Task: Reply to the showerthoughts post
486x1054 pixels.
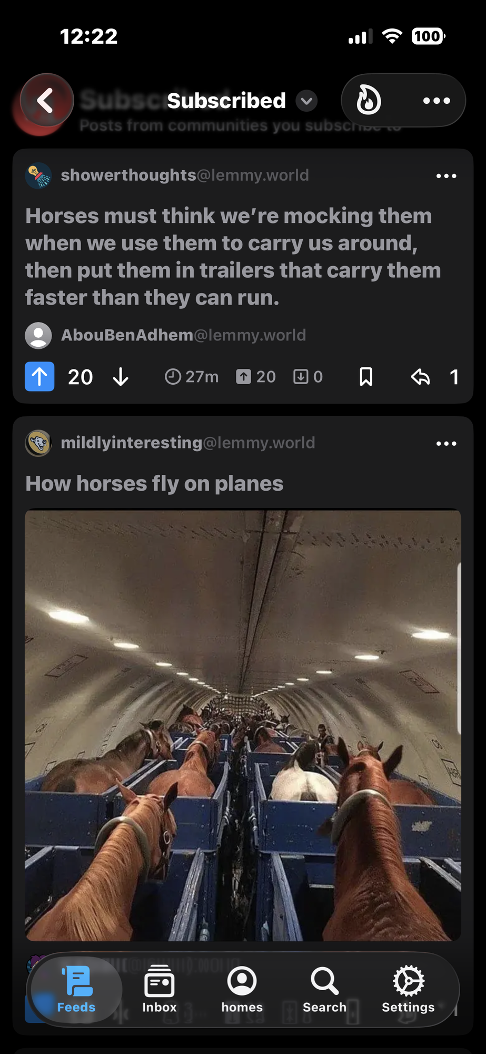Action: (x=420, y=377)
